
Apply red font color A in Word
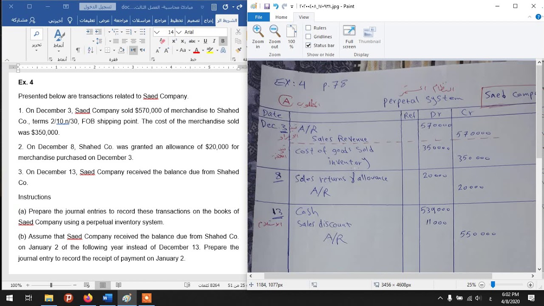click(x=196, y=50)
